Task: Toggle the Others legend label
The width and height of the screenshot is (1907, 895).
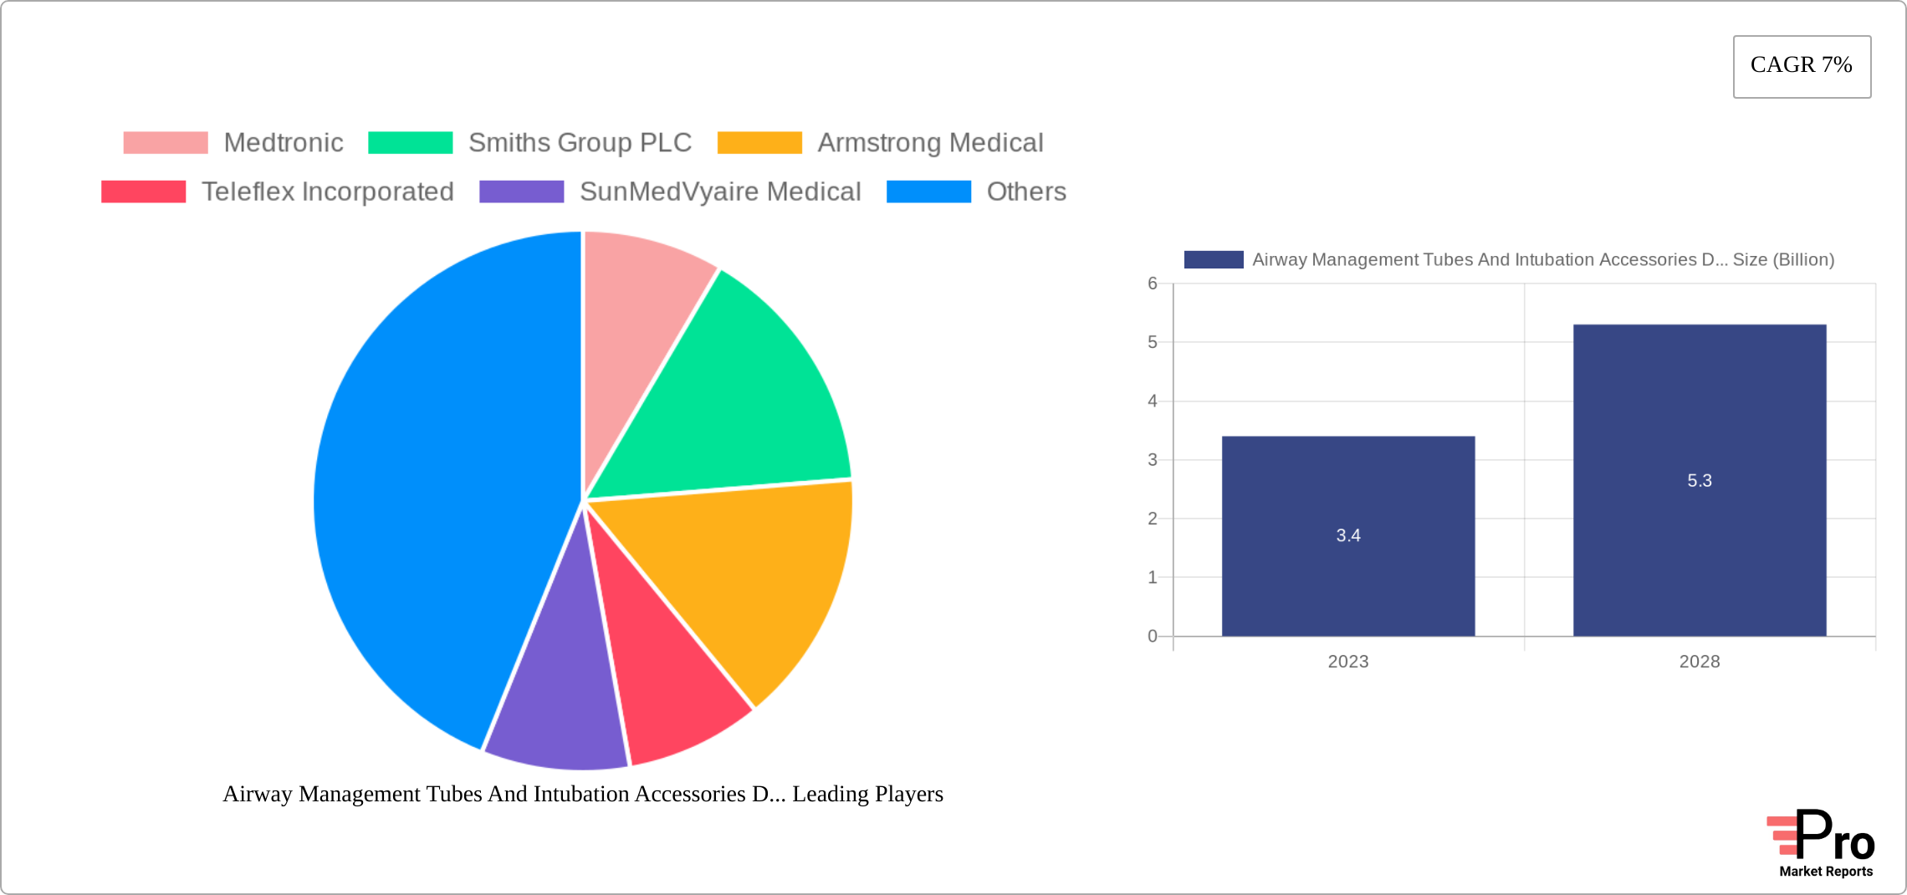Action: pyautogui.click(x=1025, y=192)
